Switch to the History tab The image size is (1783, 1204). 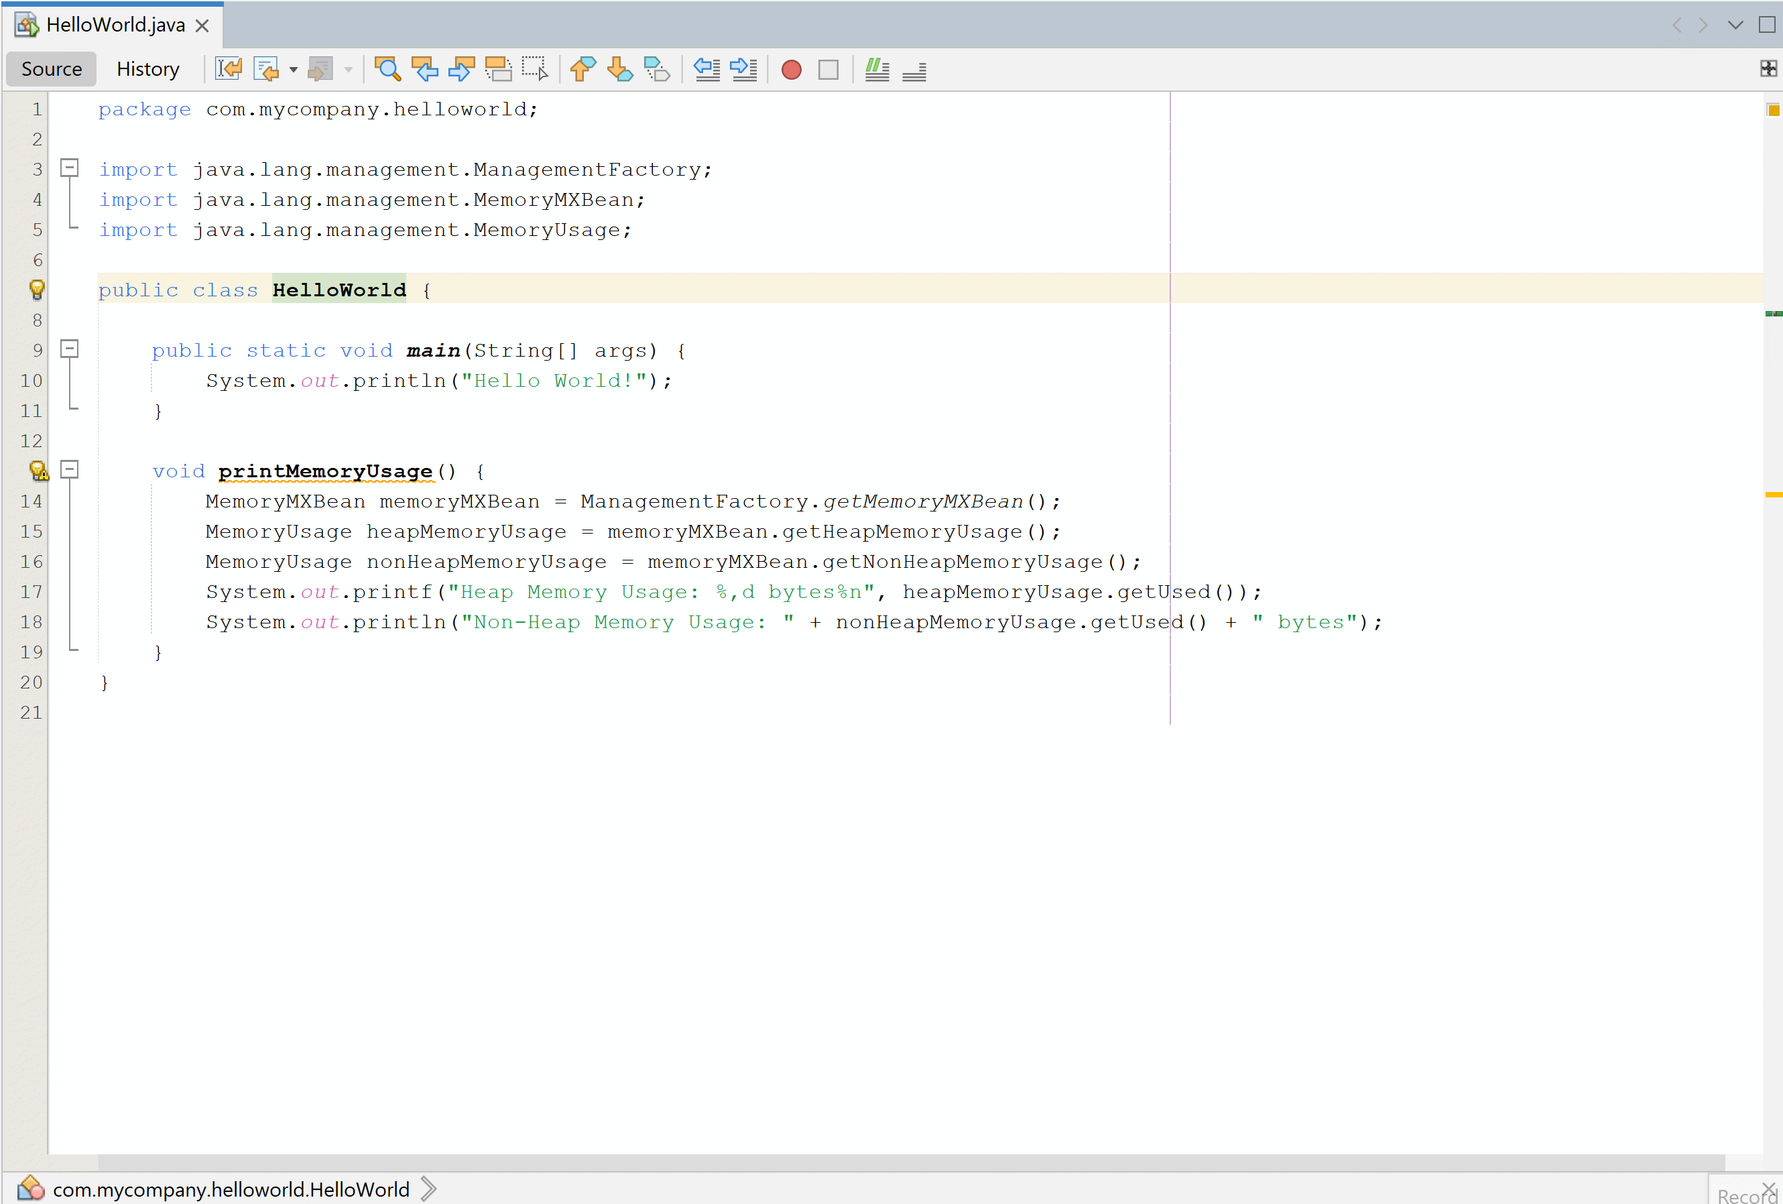pyautogui.click(x=146, y=67)
